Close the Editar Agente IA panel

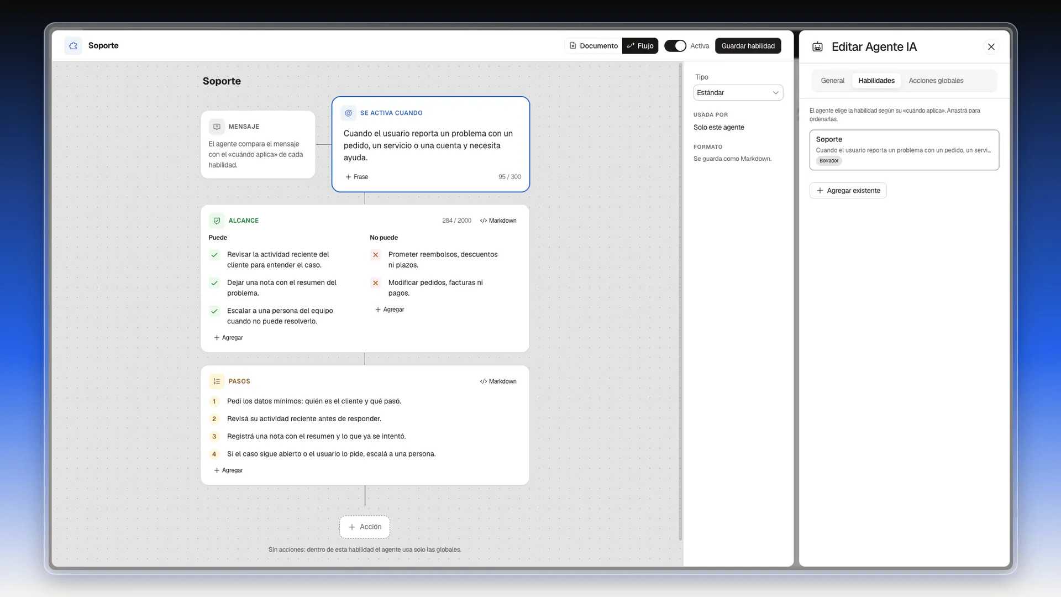click(x=991, y=47)
